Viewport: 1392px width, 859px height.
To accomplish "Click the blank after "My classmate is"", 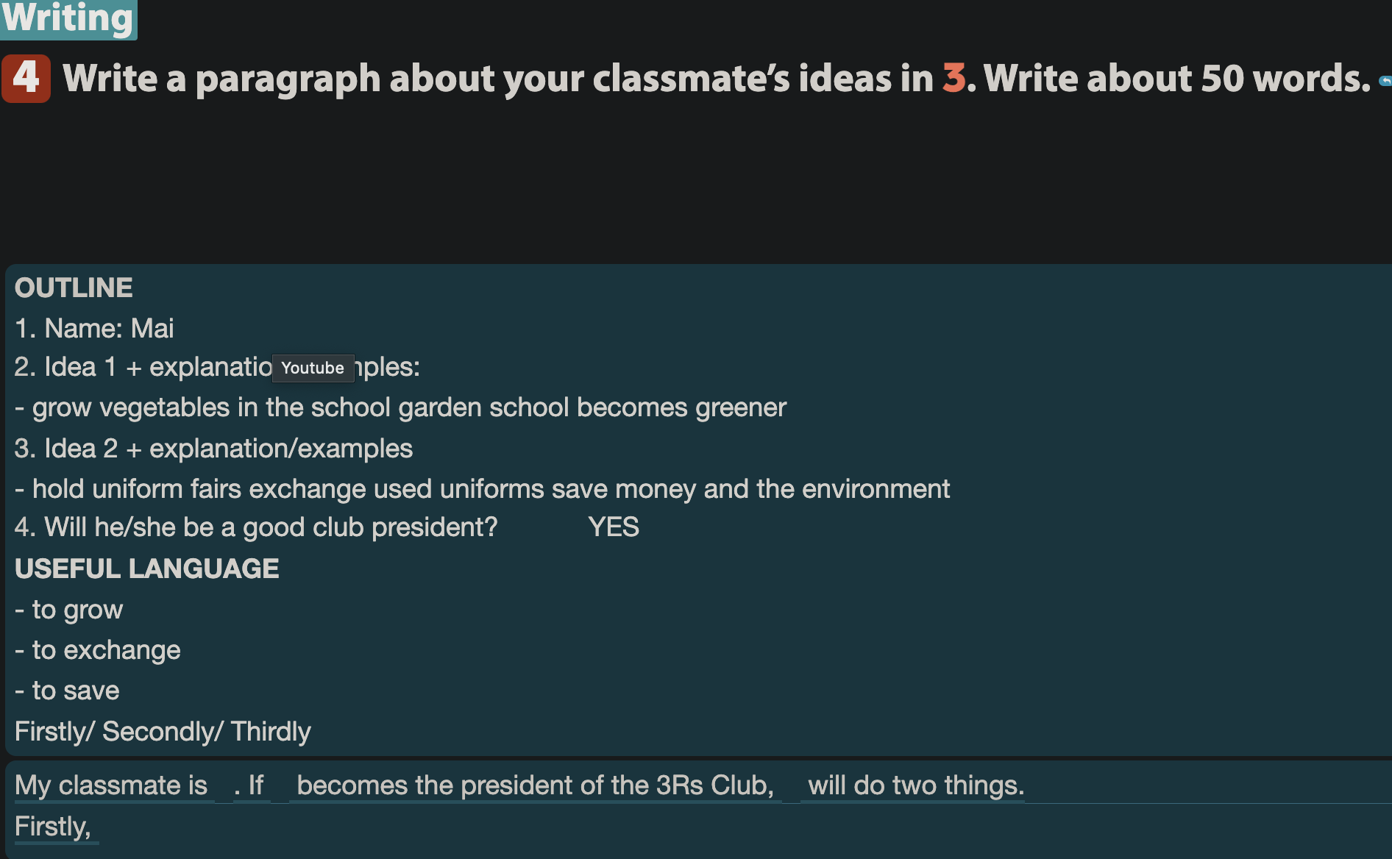I will [224, 786].
